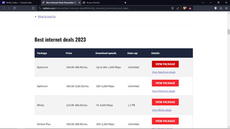This screenshot has height=129, width=230.
Task: Open site settings icon beside the URL
Action: point(40,8)
